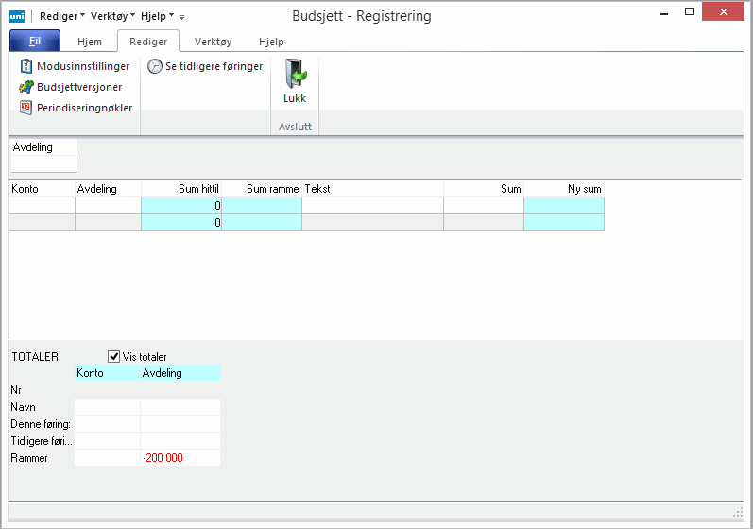Open the Fil menu button
The height and width of the screenshot is (529, 753).
[x=35, y=42]
